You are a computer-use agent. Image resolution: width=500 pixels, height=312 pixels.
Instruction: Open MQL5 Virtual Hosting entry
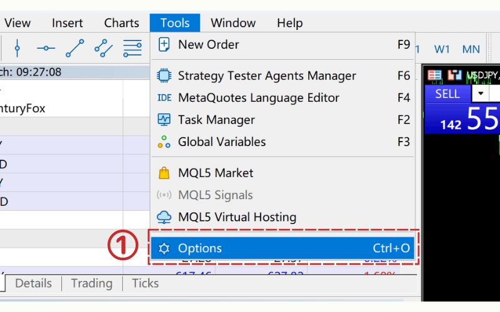click(x=283, y=217)
